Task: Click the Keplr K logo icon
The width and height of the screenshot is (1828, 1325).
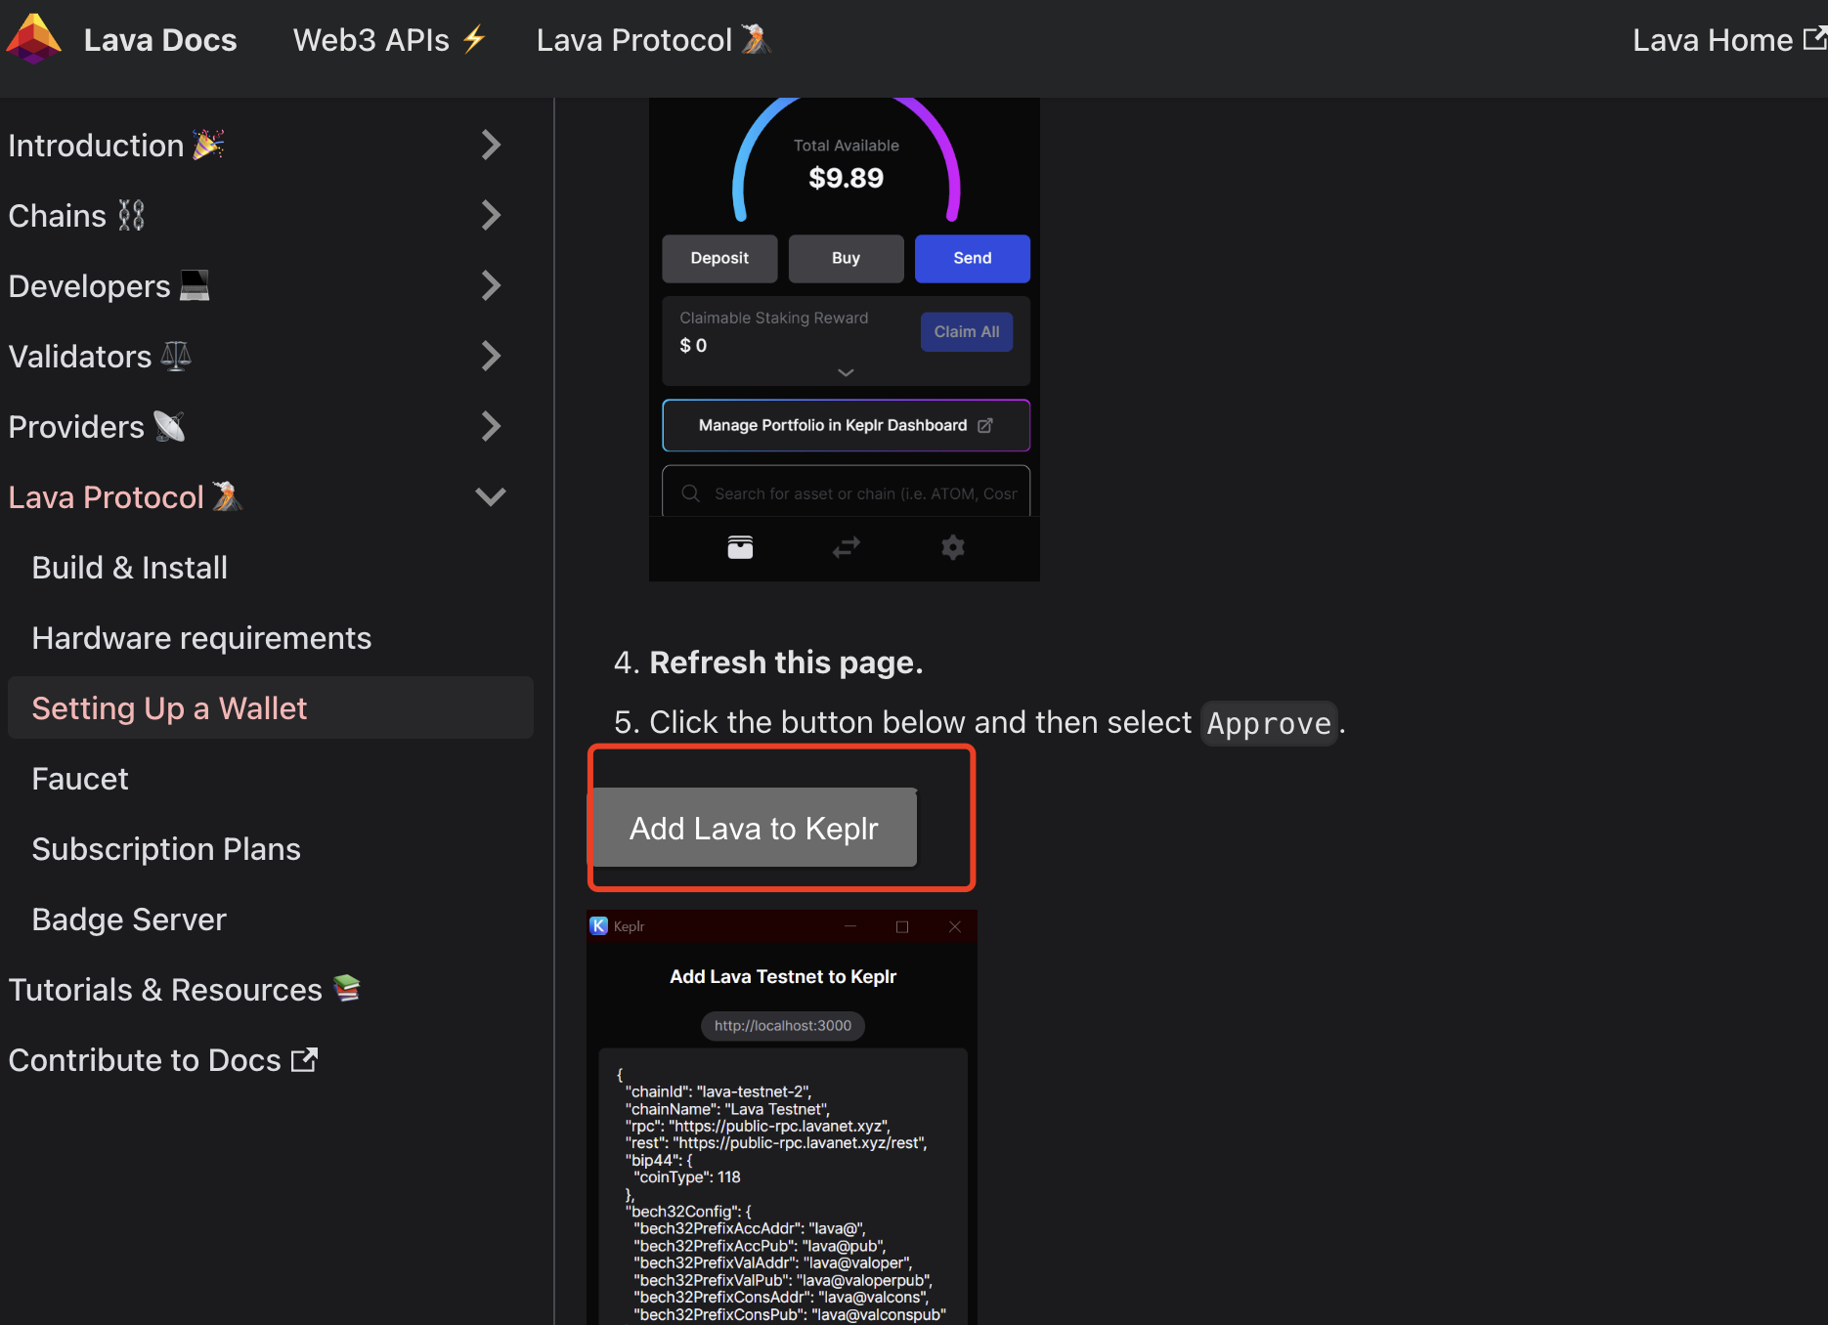Action: click(x=599, y=926)
